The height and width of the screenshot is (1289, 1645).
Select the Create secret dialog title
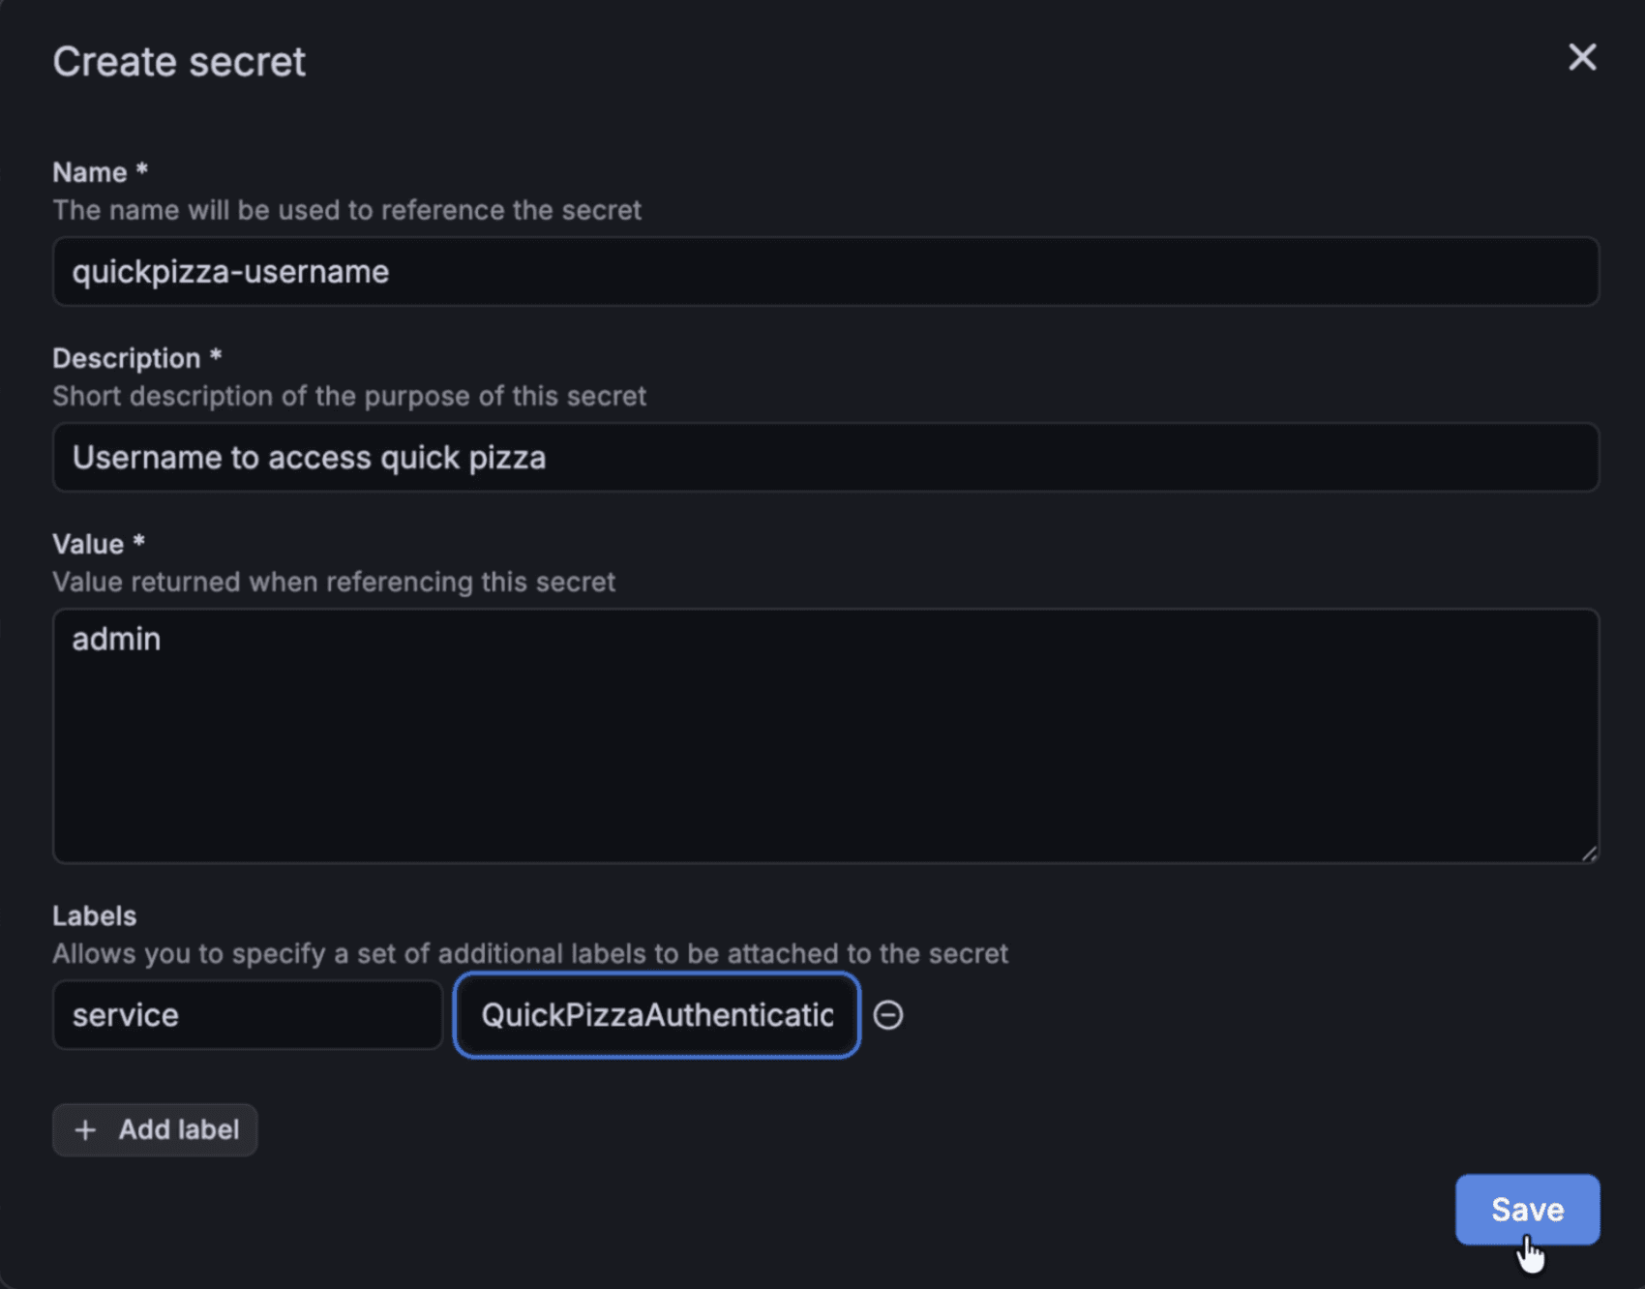tap(179, 61)
